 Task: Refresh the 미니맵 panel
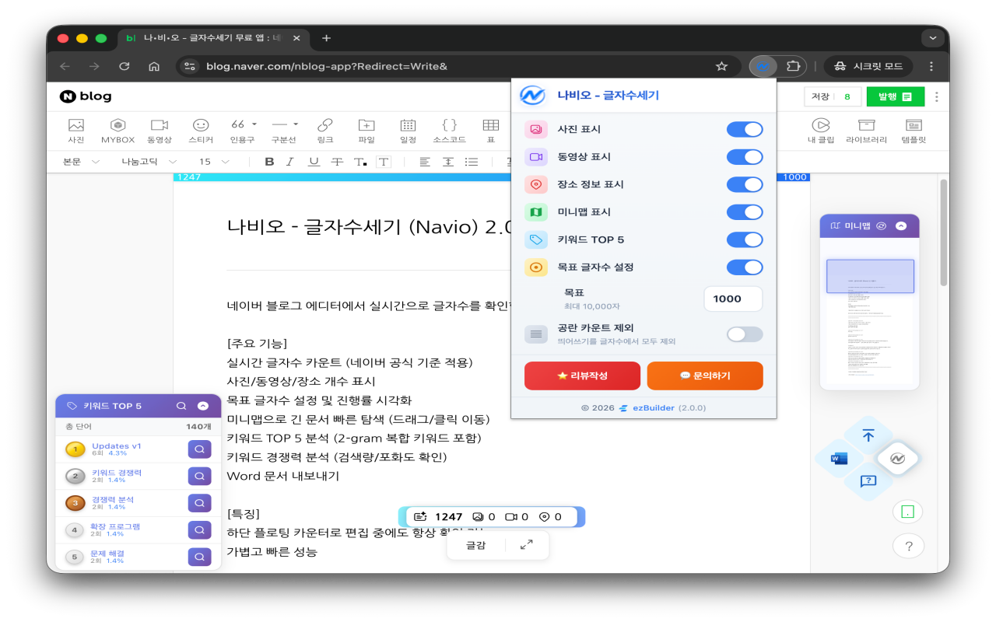[882, 226]
